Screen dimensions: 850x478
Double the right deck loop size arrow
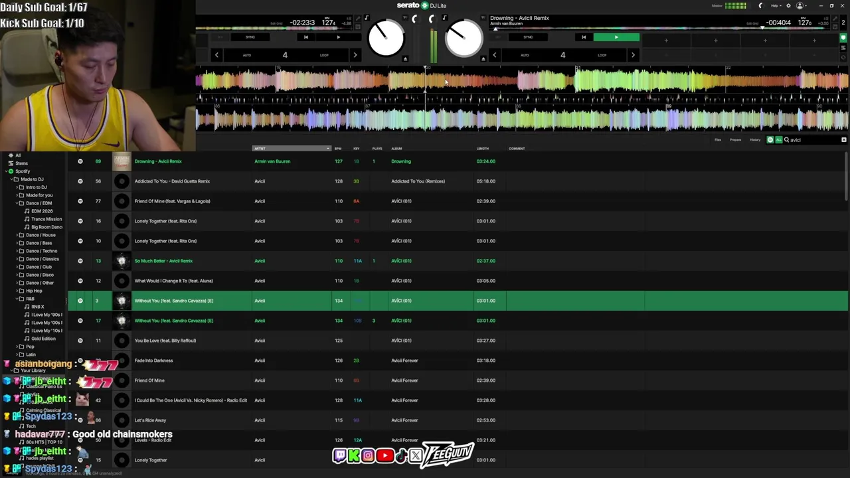[632, 55]
